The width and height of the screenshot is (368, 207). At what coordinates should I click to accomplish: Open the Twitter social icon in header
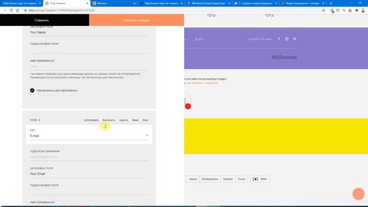[294, 39]
